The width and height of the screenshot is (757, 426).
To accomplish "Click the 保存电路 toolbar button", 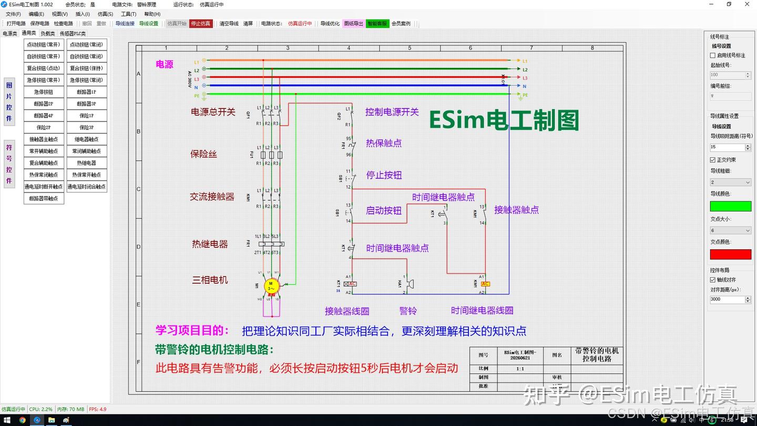I will [40, 24].
